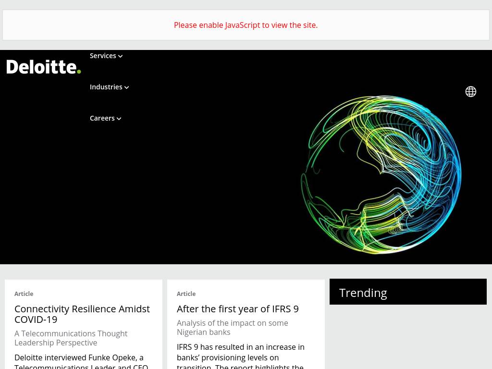Click Article label above IFRS 9 title

pos(186,294)
